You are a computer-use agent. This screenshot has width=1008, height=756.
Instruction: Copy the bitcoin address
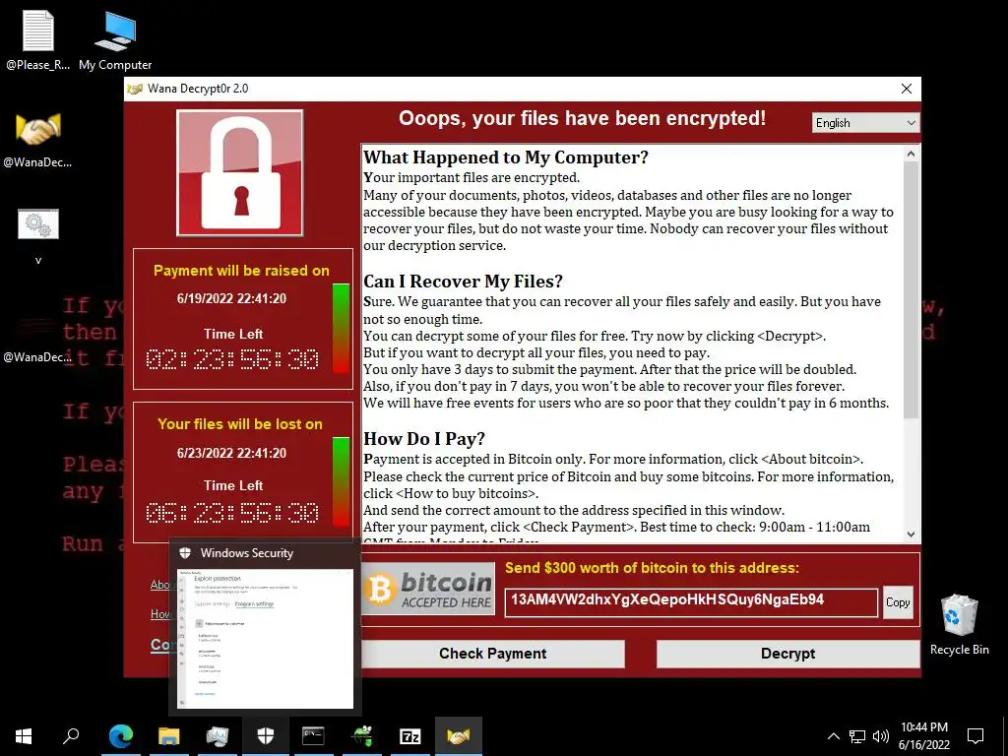pyautogui.click(x=898, y=602)
